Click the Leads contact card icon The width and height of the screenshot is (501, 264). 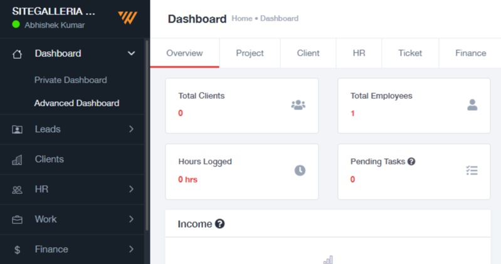[x=18, y=129]
